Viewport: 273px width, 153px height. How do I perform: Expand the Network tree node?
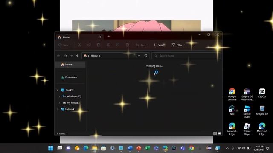point(58,109)
